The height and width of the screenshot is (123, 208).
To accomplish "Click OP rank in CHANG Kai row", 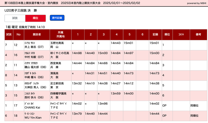I will point(164,106).
